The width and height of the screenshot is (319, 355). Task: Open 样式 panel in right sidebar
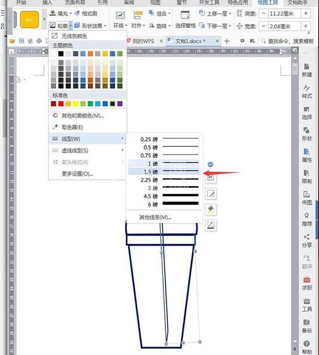point(307,91)
